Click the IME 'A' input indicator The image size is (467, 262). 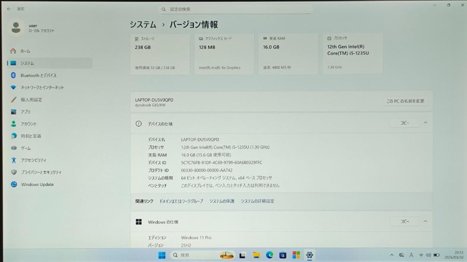tap(411, 255)
